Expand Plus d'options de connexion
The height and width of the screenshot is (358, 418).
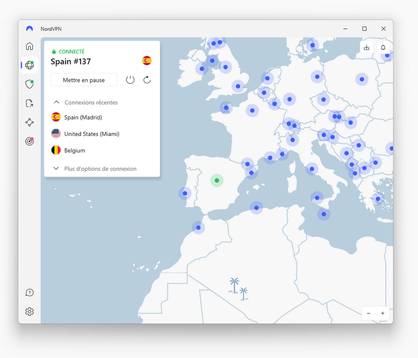[95, 169]
